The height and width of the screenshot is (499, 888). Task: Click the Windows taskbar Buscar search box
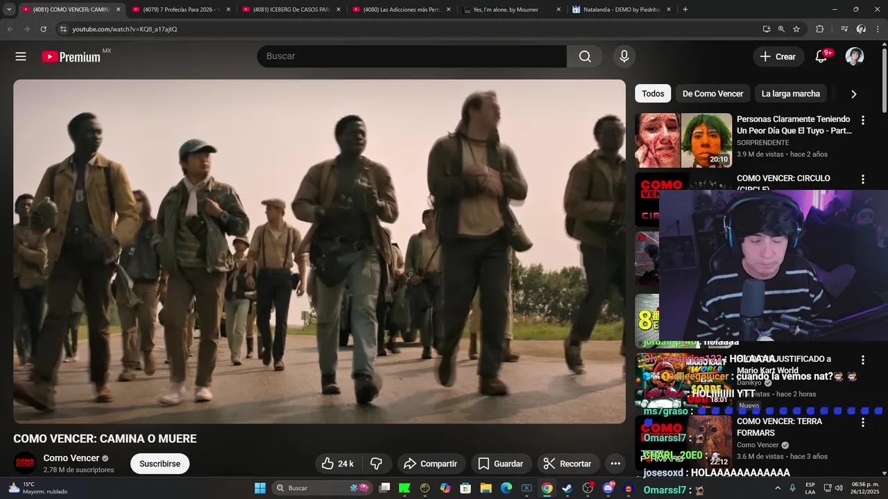pos(322,488)
